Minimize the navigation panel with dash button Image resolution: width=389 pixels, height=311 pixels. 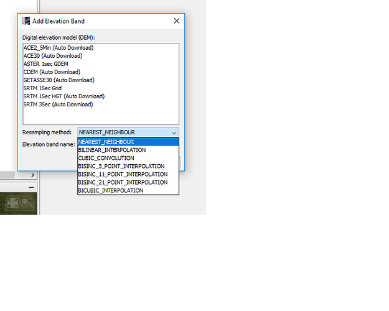pyautogui.click(x=31, y=187)
